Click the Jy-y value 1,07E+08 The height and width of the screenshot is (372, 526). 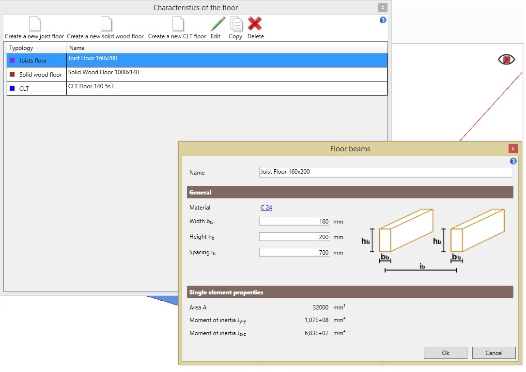[316, 320]
